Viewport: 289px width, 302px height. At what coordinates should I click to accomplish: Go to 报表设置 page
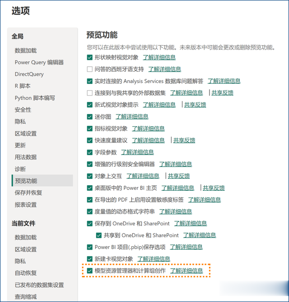[x=26, y=205]
